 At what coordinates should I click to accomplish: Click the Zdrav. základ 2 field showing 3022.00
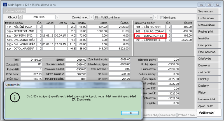click(x=76, y=74)
